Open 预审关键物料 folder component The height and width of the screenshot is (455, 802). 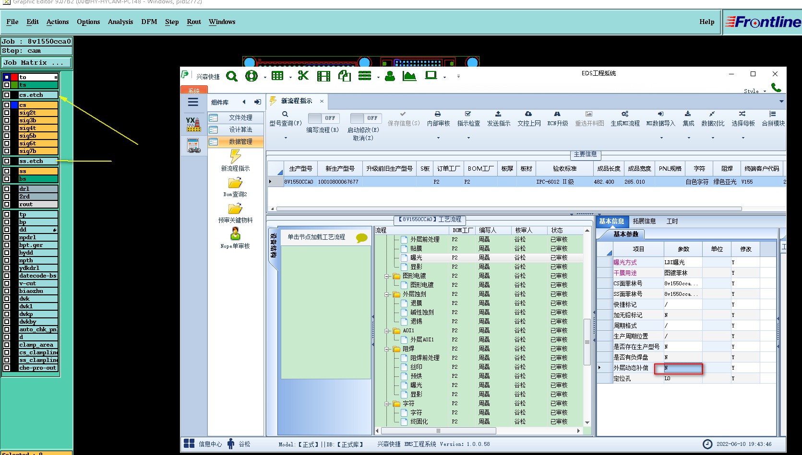(235, 213)
